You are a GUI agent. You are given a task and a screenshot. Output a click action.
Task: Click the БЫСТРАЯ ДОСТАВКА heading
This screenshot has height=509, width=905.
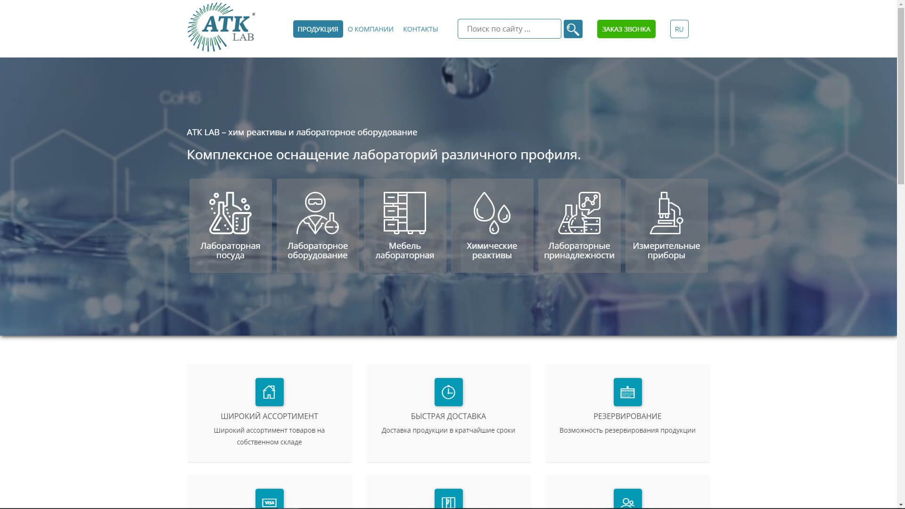[x=449, y=416]
